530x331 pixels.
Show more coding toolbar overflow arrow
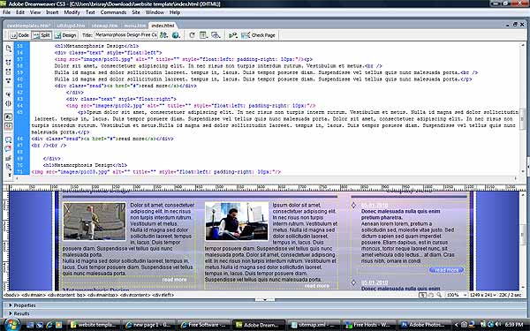click(x=10, y=175)
